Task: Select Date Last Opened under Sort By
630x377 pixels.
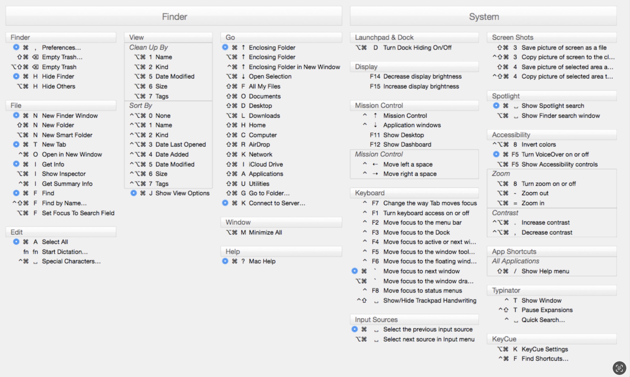Action: click(x=180, y=145)
